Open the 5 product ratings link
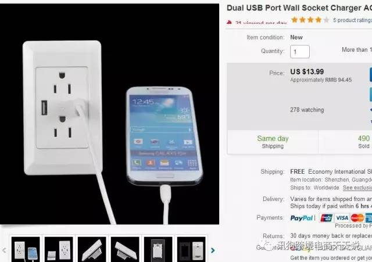The width and height of the screenshot is (372, 262). [352, 20]
